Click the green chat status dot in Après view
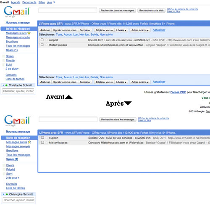This screenshot has height=207, width=210. 7,194
